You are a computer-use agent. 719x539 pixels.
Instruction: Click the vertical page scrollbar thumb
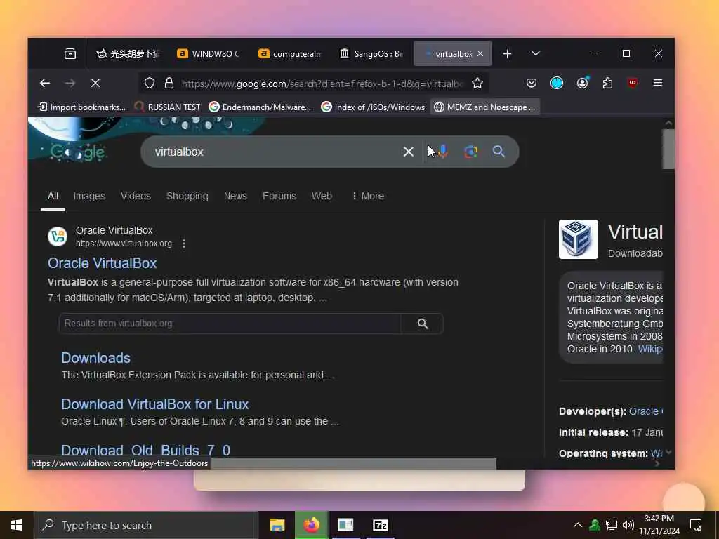click(x=668, y=149)
